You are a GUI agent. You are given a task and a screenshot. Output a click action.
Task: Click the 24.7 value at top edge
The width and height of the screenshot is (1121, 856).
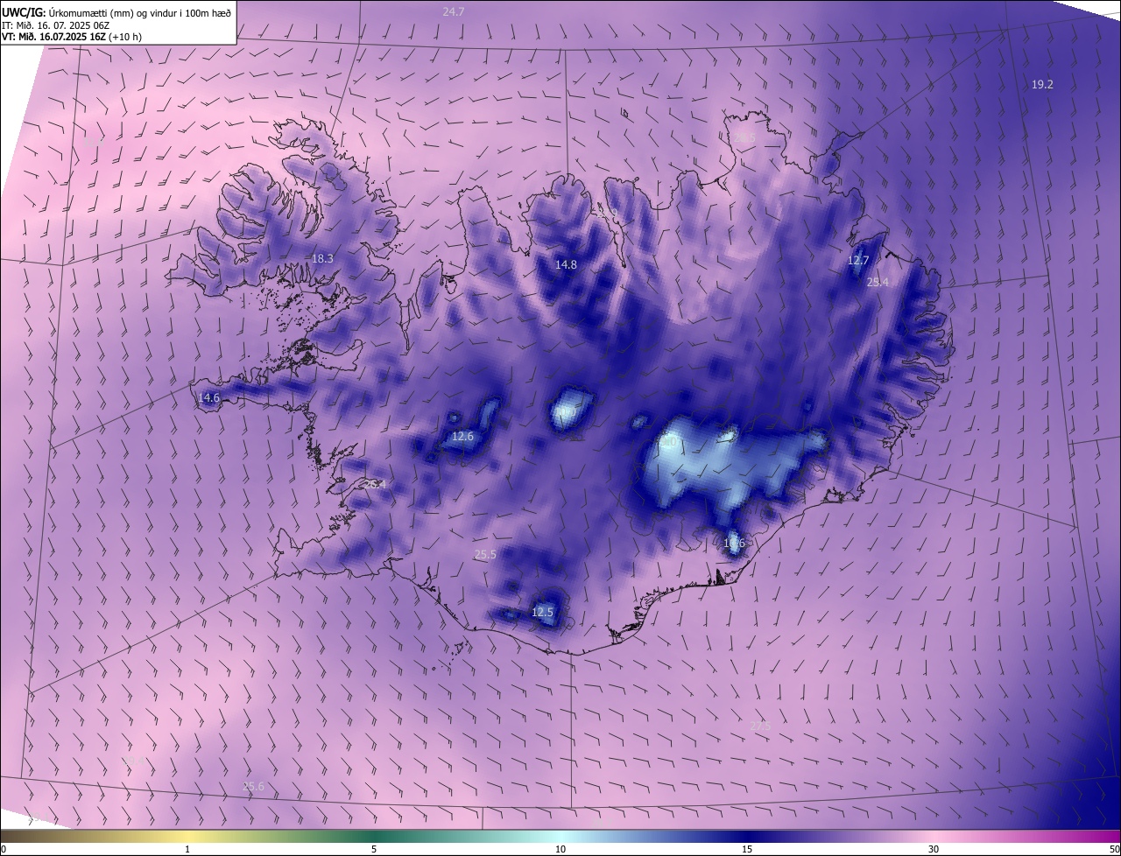454,11
